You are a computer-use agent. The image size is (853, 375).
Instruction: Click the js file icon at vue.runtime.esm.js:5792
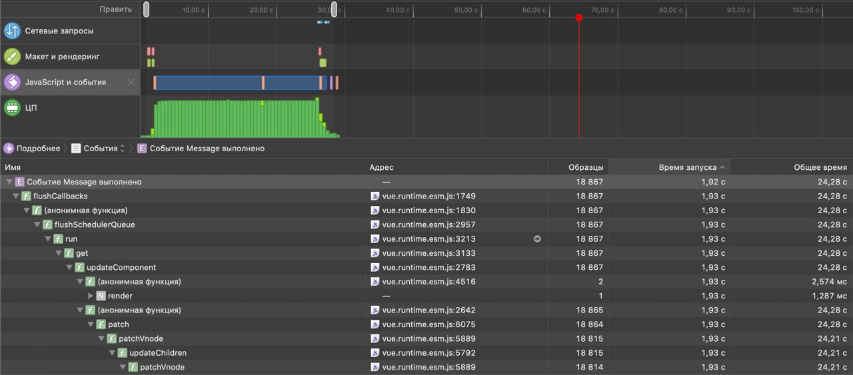click(375, 353)
